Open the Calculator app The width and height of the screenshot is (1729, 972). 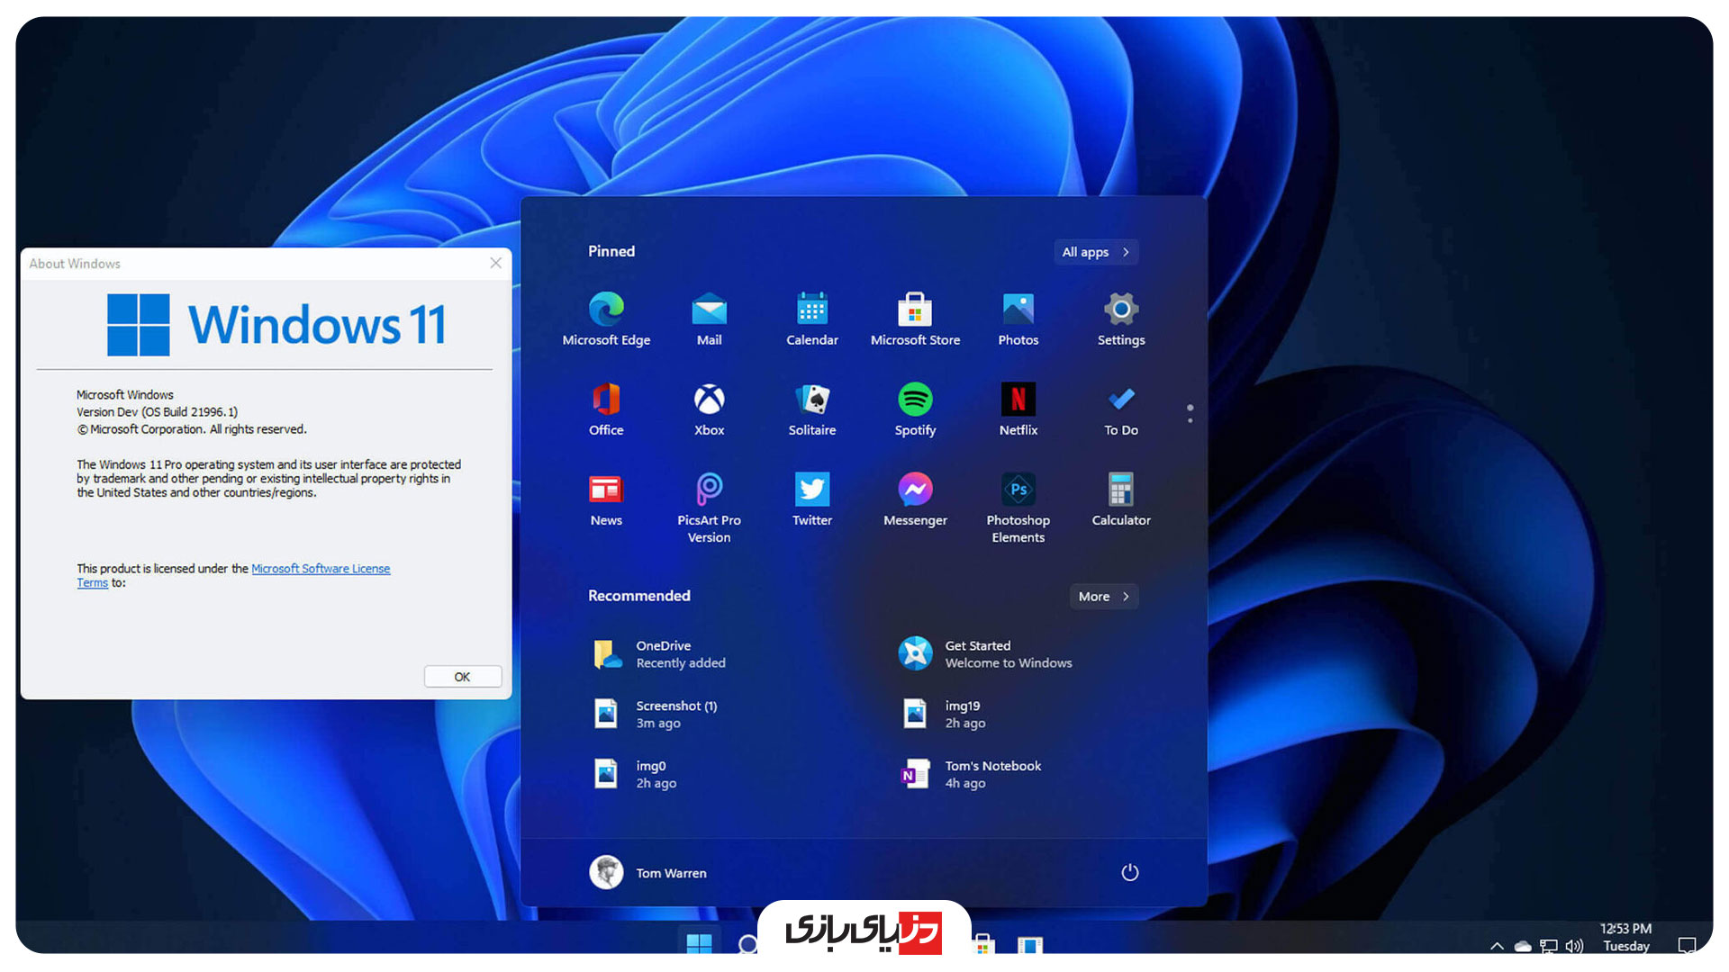[1120, 490]
